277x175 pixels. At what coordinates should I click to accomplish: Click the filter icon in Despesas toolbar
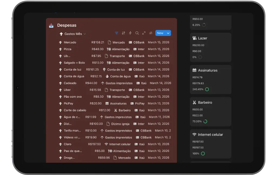tap(117, 33)
